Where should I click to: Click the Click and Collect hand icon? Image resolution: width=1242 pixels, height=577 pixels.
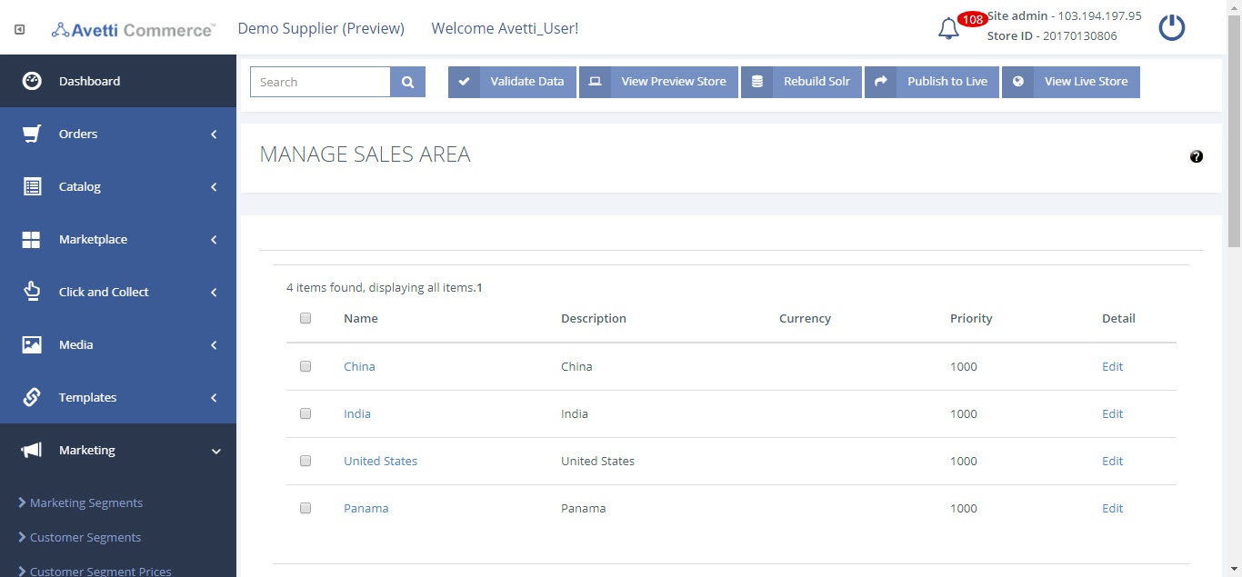(32, 292)
